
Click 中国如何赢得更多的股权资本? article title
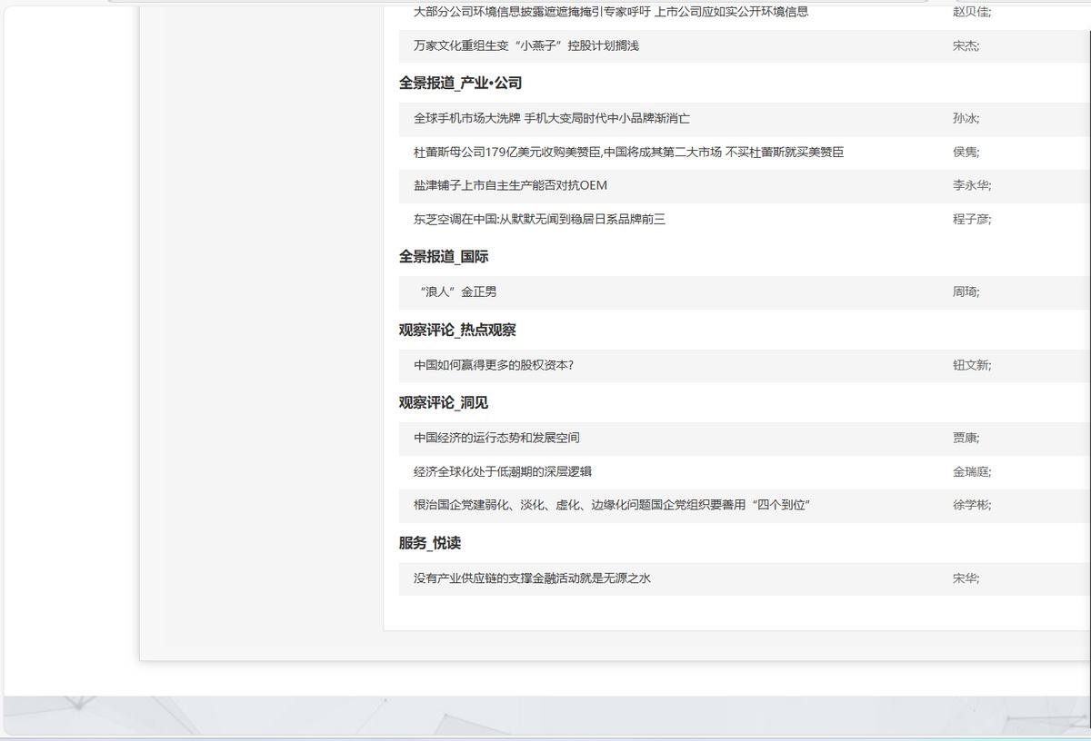point(493,365)
